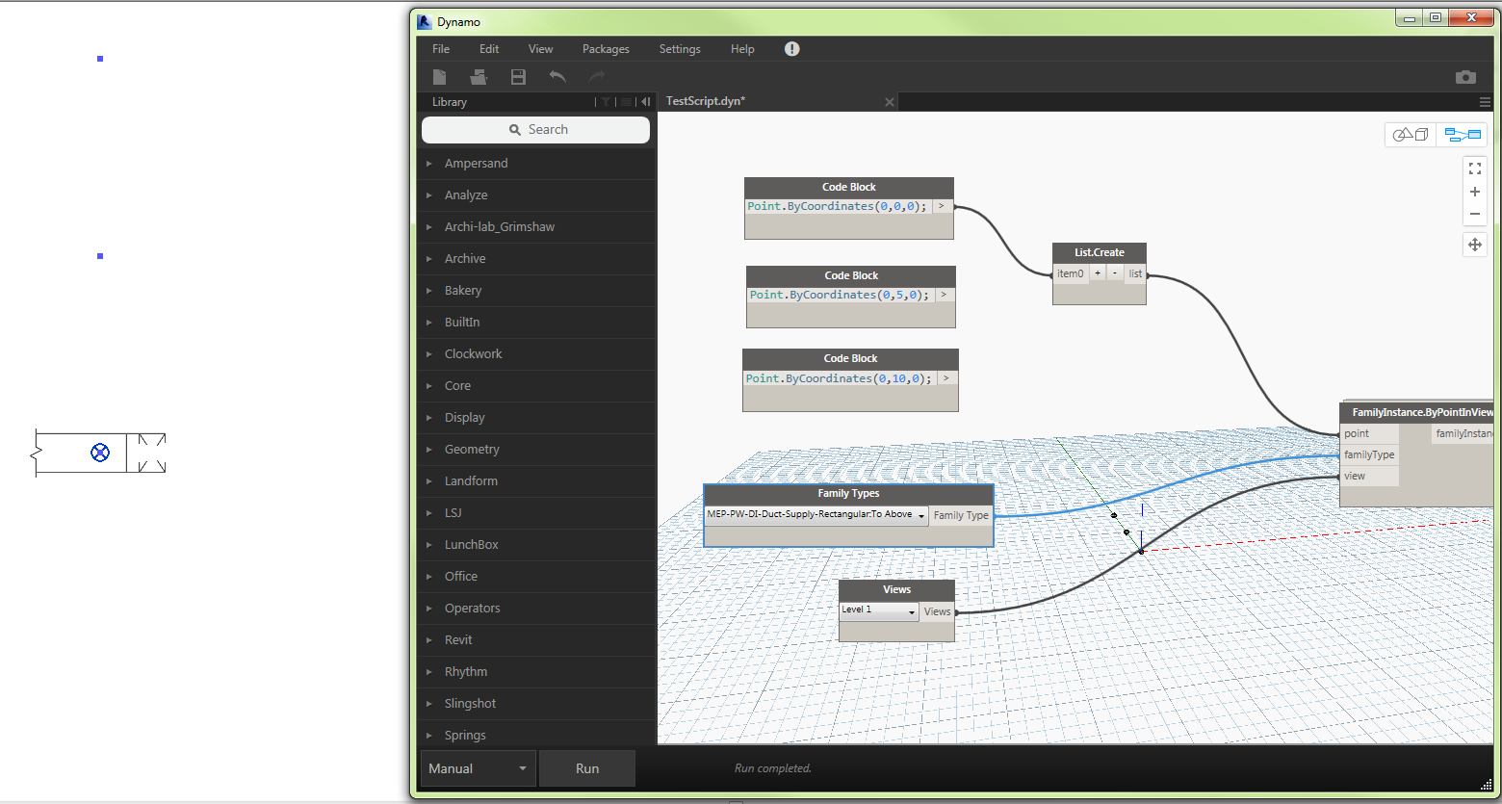Filter the library with the funnel icon
The width and height of the screenshot is (1502, 804).
(x=606, y=102)
